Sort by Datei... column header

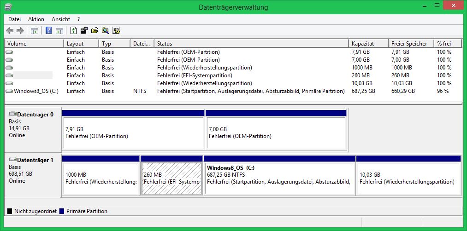point(142,44)
